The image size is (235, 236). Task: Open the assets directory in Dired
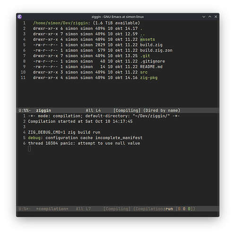[x=148, y=39]
